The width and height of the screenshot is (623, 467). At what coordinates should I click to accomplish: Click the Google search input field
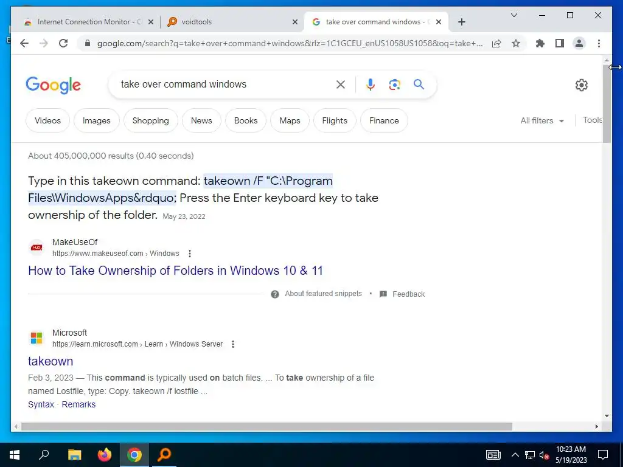coord(226,84)
